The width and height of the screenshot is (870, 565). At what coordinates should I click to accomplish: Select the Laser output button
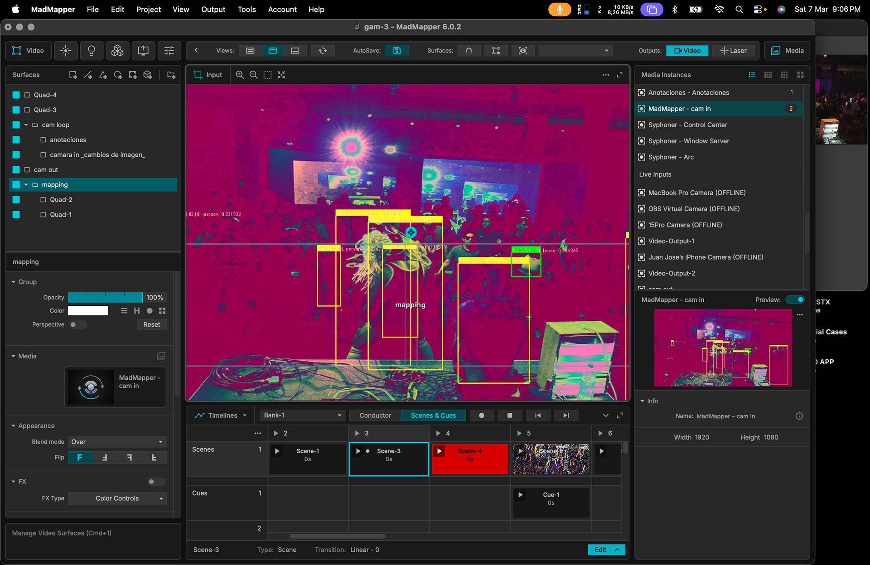click(x=734, y=51)
